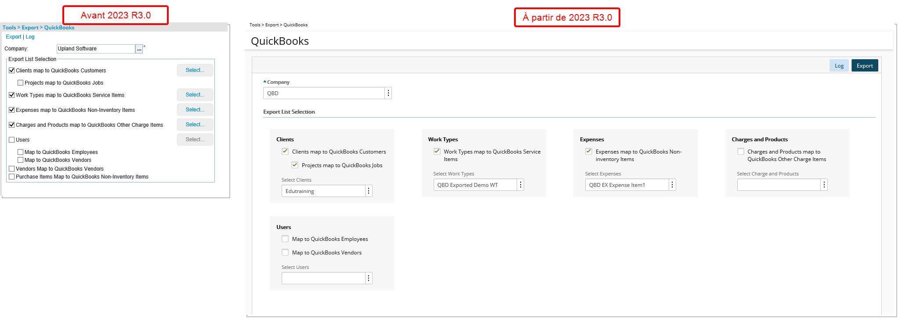Toggle old Work Types map to Service Items
Image resolution: width=902 pixels, height=322 pixels.
(x=12, y=95)
